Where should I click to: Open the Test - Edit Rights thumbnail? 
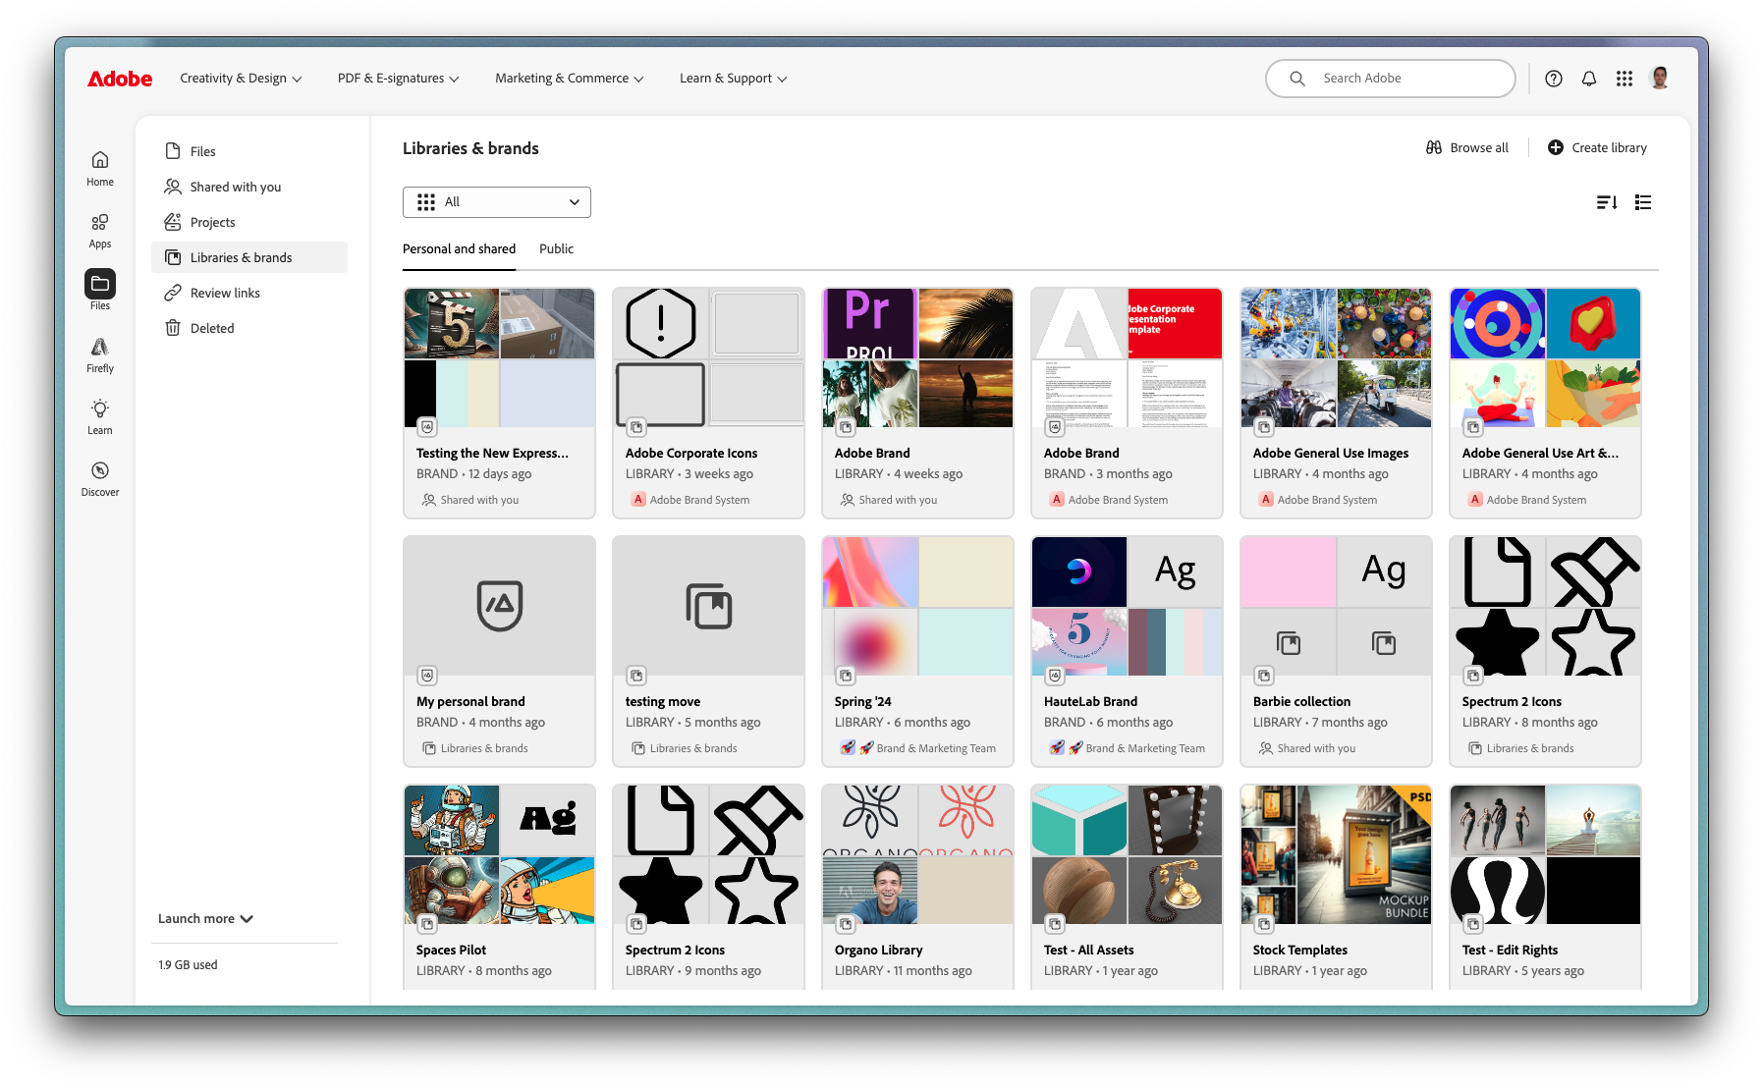[1545, 854]
